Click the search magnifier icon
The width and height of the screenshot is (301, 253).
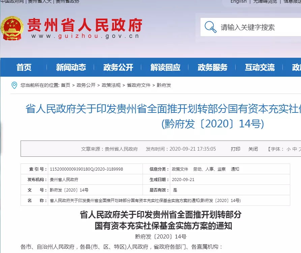click(x=211, y=27)
